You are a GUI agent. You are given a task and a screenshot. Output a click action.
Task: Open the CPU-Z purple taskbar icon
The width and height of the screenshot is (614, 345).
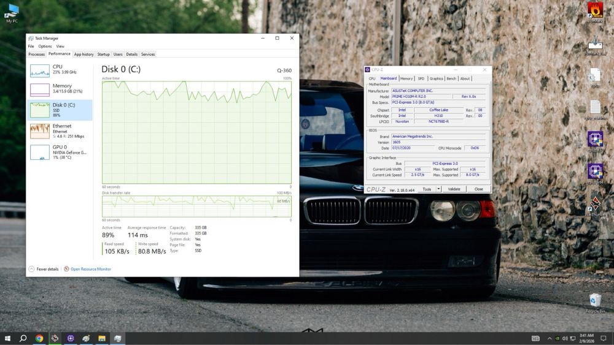[x=71, y=338]
